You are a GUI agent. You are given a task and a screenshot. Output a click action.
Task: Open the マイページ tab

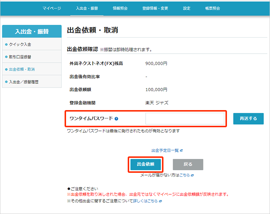51,8
